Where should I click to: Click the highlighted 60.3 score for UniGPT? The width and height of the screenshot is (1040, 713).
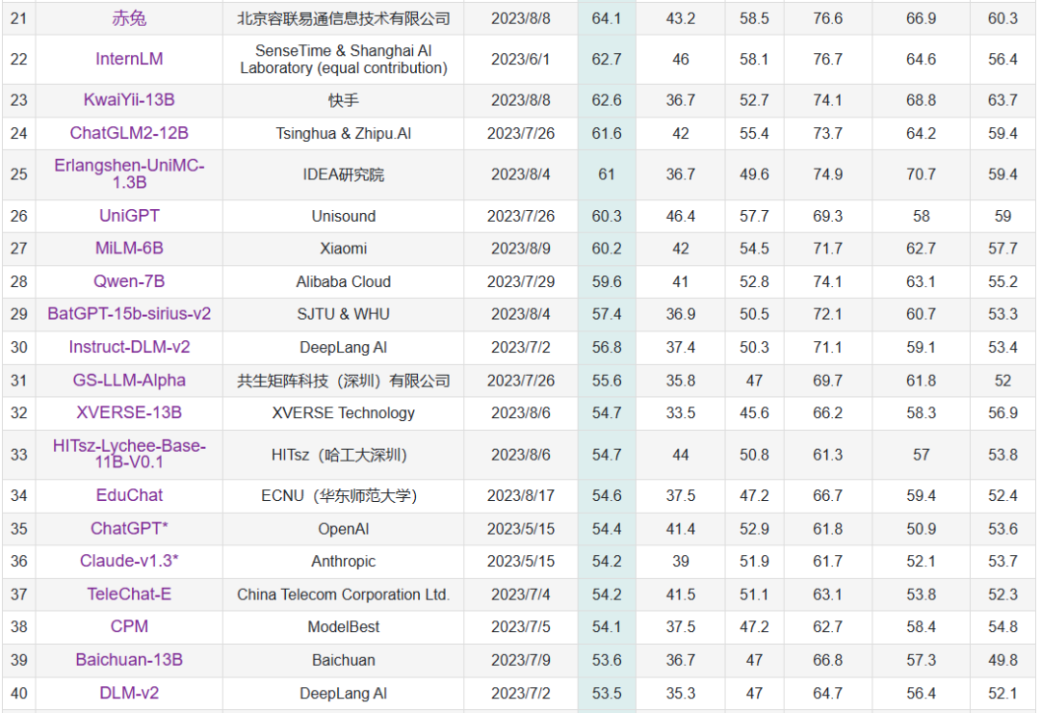(x=607, y=217)
